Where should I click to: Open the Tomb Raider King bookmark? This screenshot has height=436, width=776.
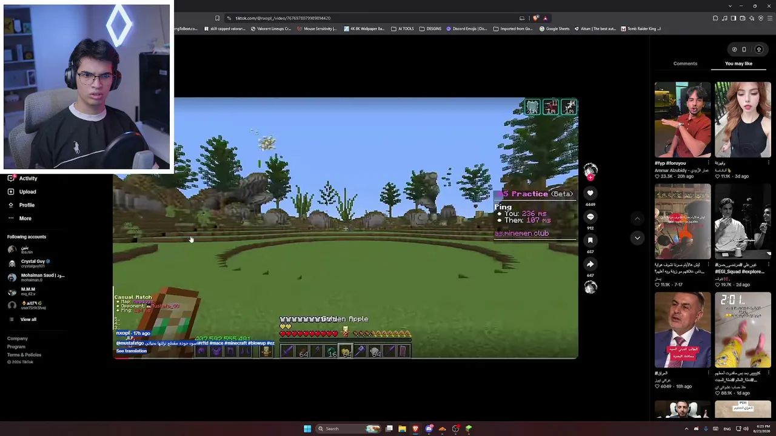click(x=641, y=28)
